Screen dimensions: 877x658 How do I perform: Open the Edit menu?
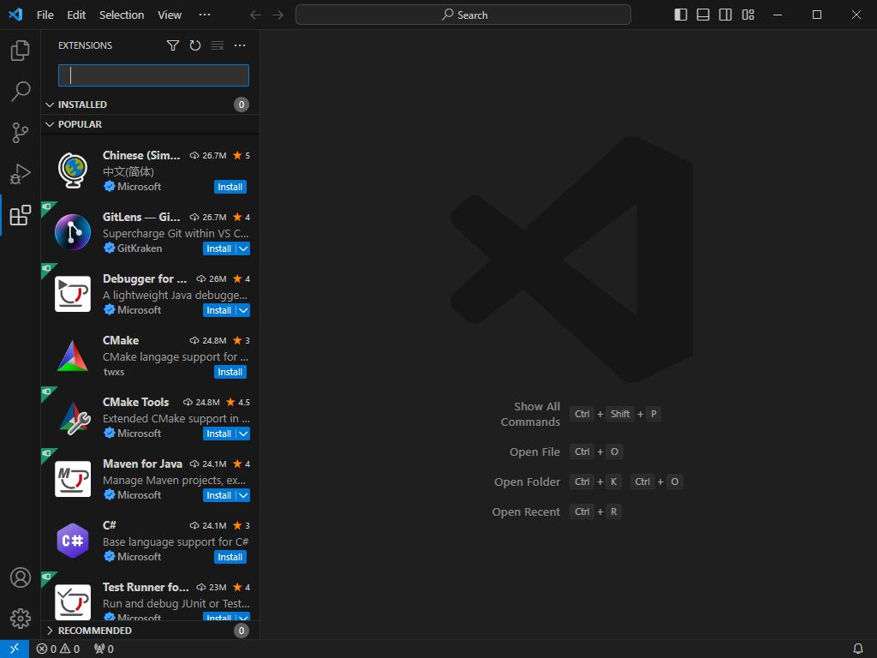point(76,15)
